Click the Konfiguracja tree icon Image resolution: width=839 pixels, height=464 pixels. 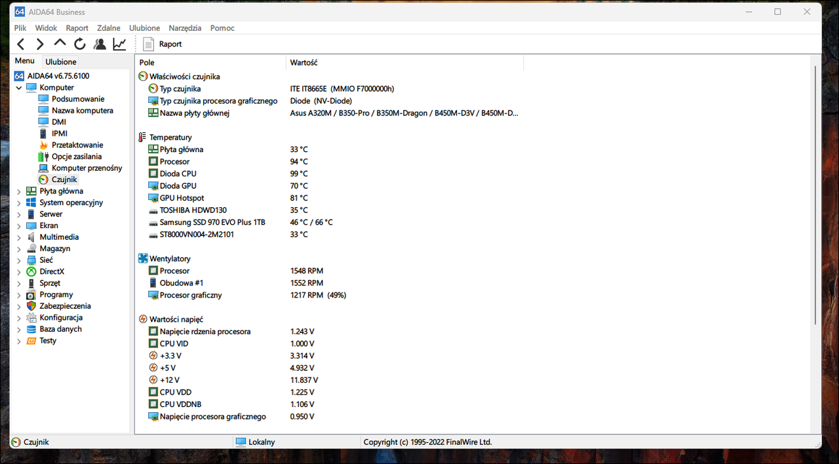tap(31, 318)
